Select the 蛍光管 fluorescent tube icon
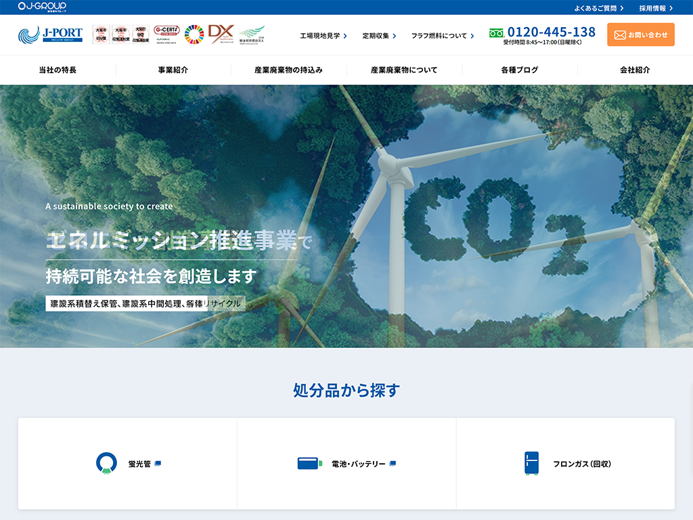Viewport: 693px width, 520px height. [105, 463]
